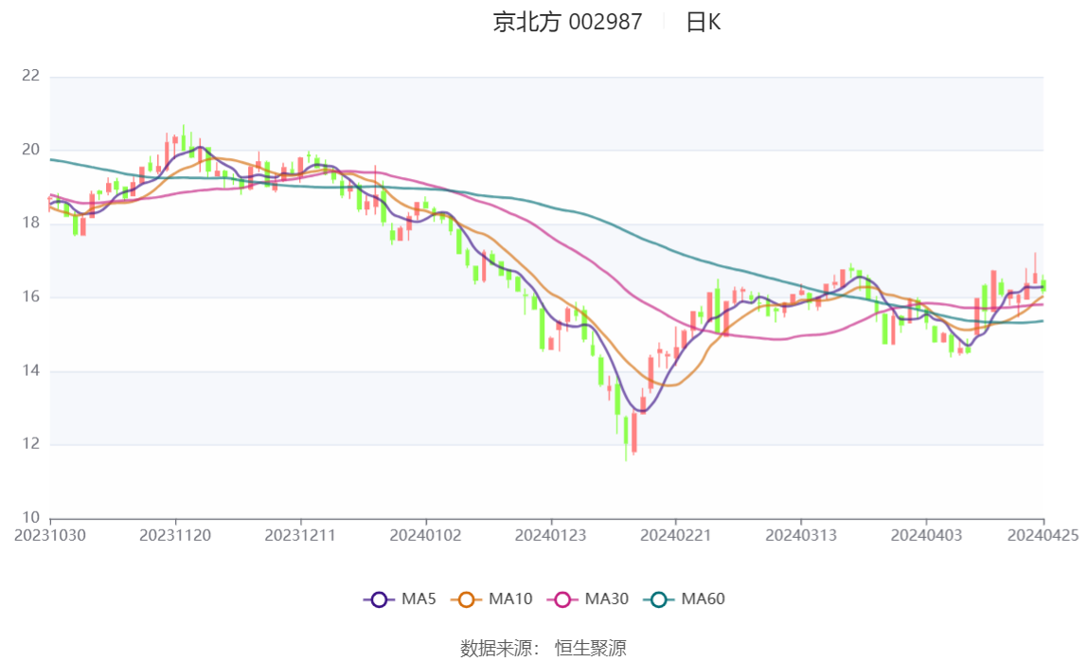Click the MA30 pink legend circle icon
The width and height of the screenshot is (1087, 662).
pos(562,599)
